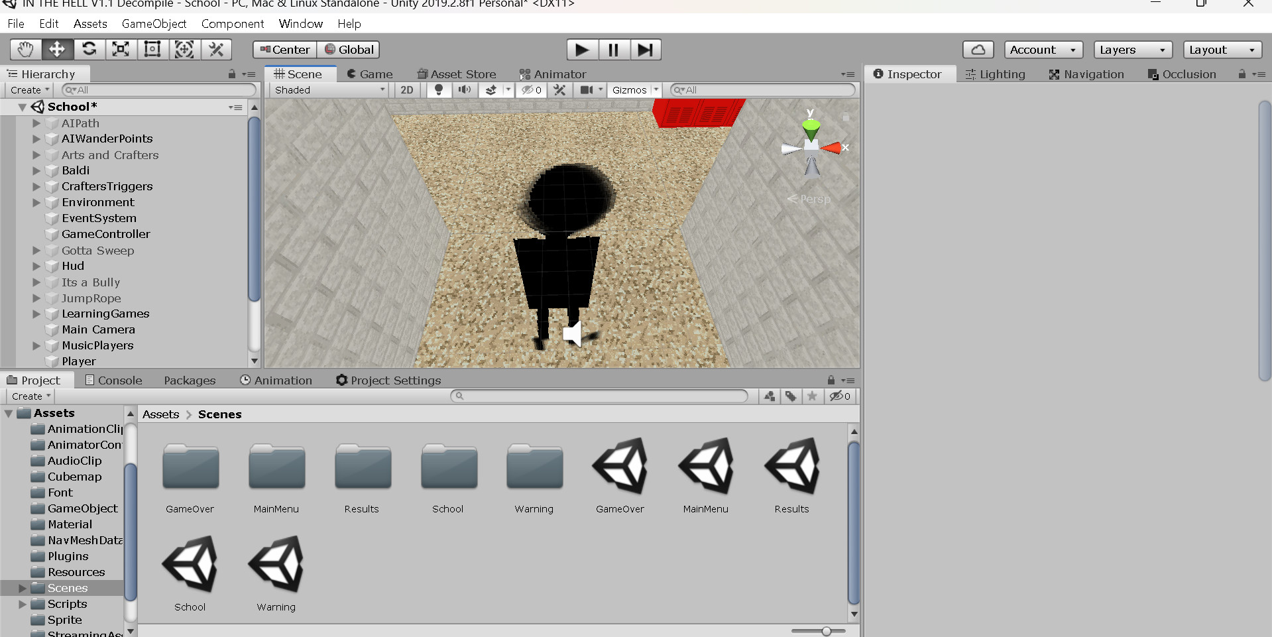Open the Layers dropdown
Screen dimensions: 1272x637
pyautogui.click(x=1131, y=49)
